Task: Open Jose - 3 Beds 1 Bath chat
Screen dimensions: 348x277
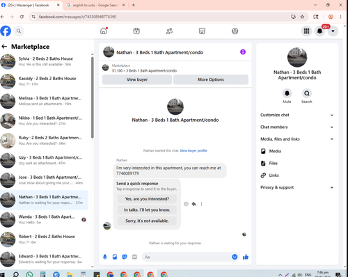Action: coord(44,180)
